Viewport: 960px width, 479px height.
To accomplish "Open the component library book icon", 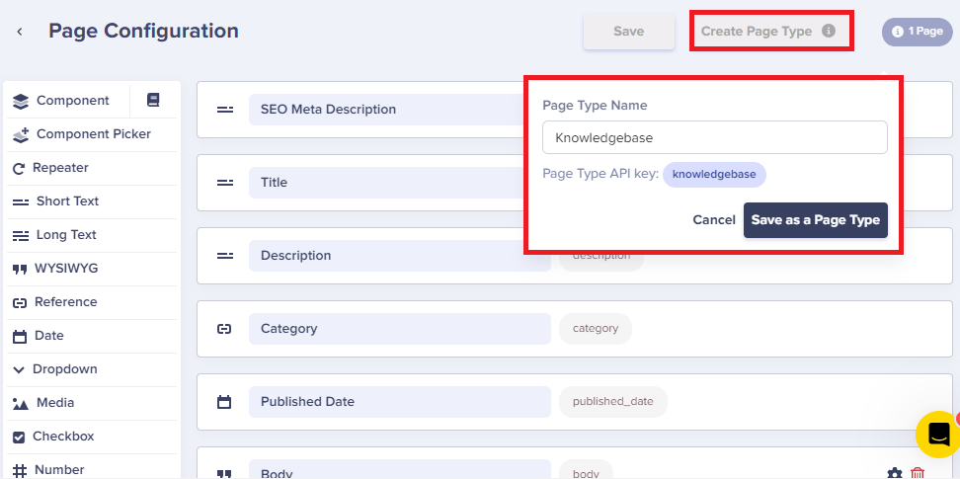I will (153, 101).
